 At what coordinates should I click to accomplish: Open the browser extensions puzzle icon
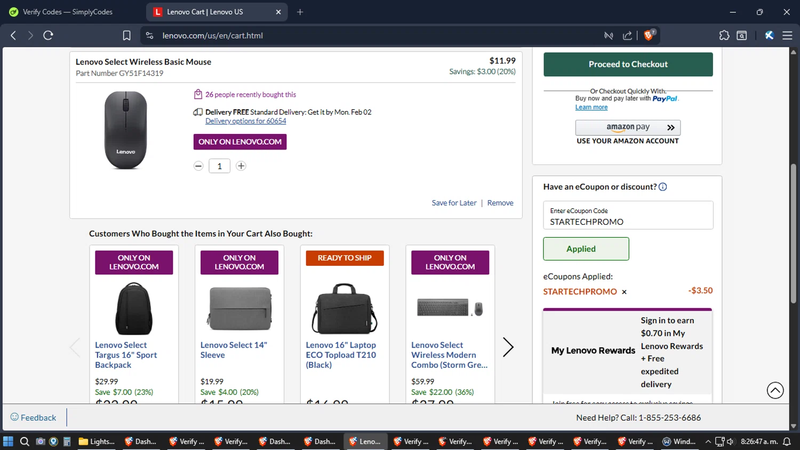pos(724,35)
